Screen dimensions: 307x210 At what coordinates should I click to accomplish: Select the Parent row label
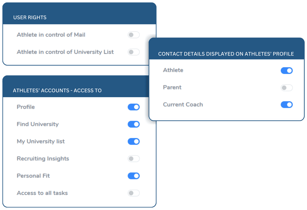(x=172, y=88)
